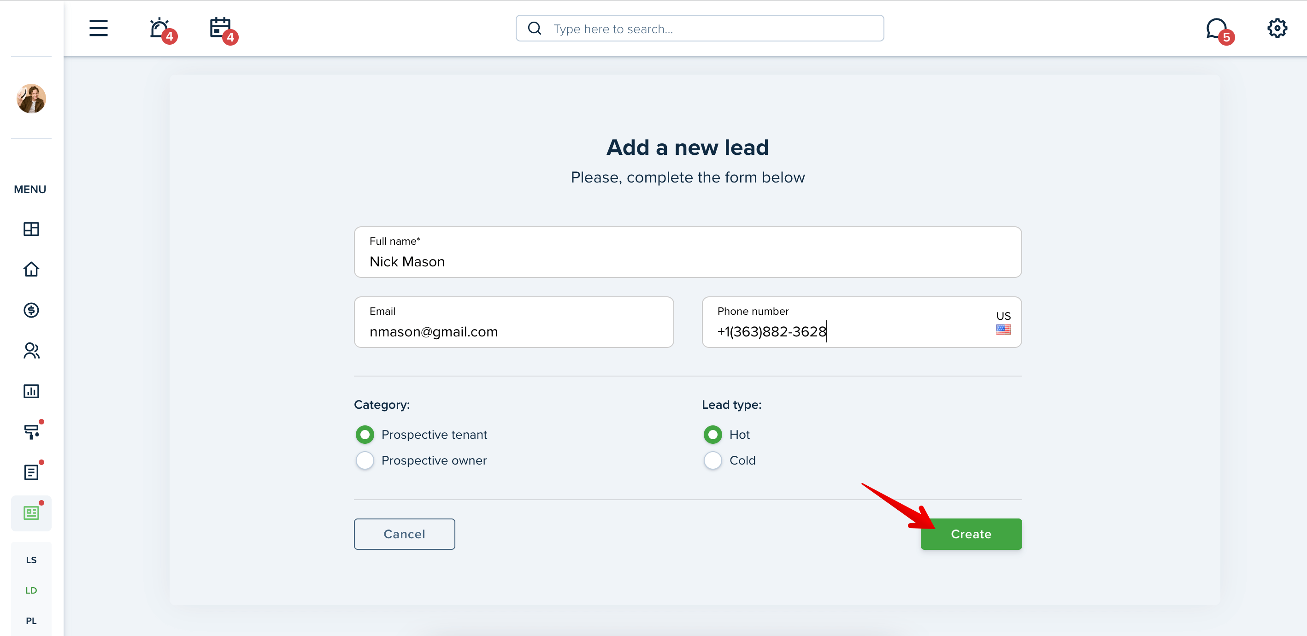
Task: Open the accounting dollar icon
Action: tap(31, 310)
